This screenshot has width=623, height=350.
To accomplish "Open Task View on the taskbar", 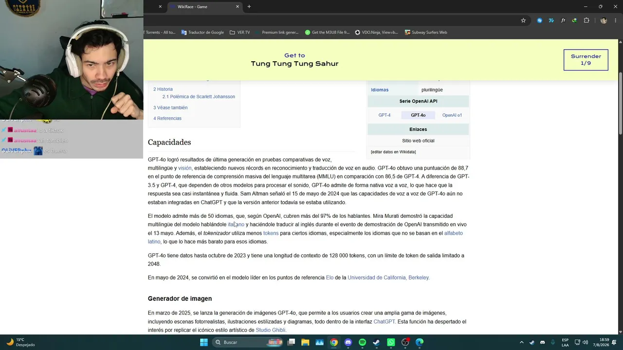I will 291,342.
